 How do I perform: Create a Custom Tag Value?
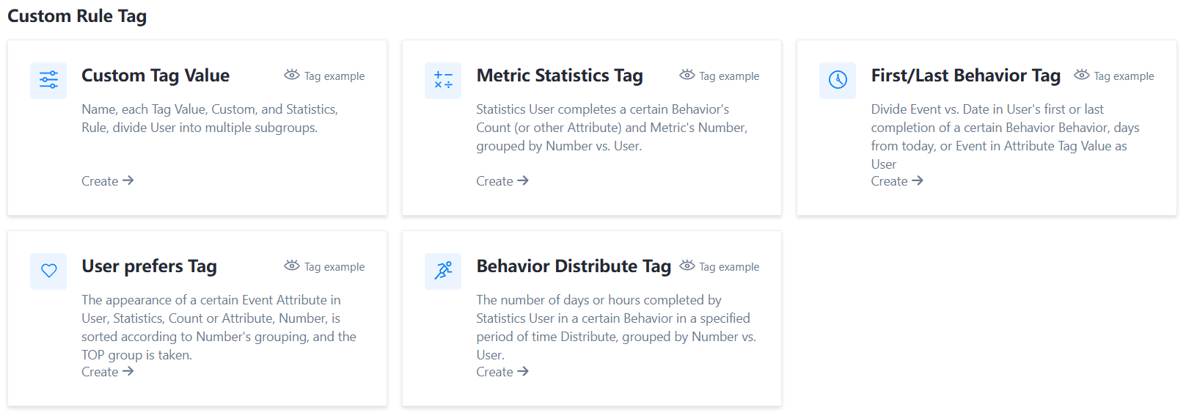point(107,181)
